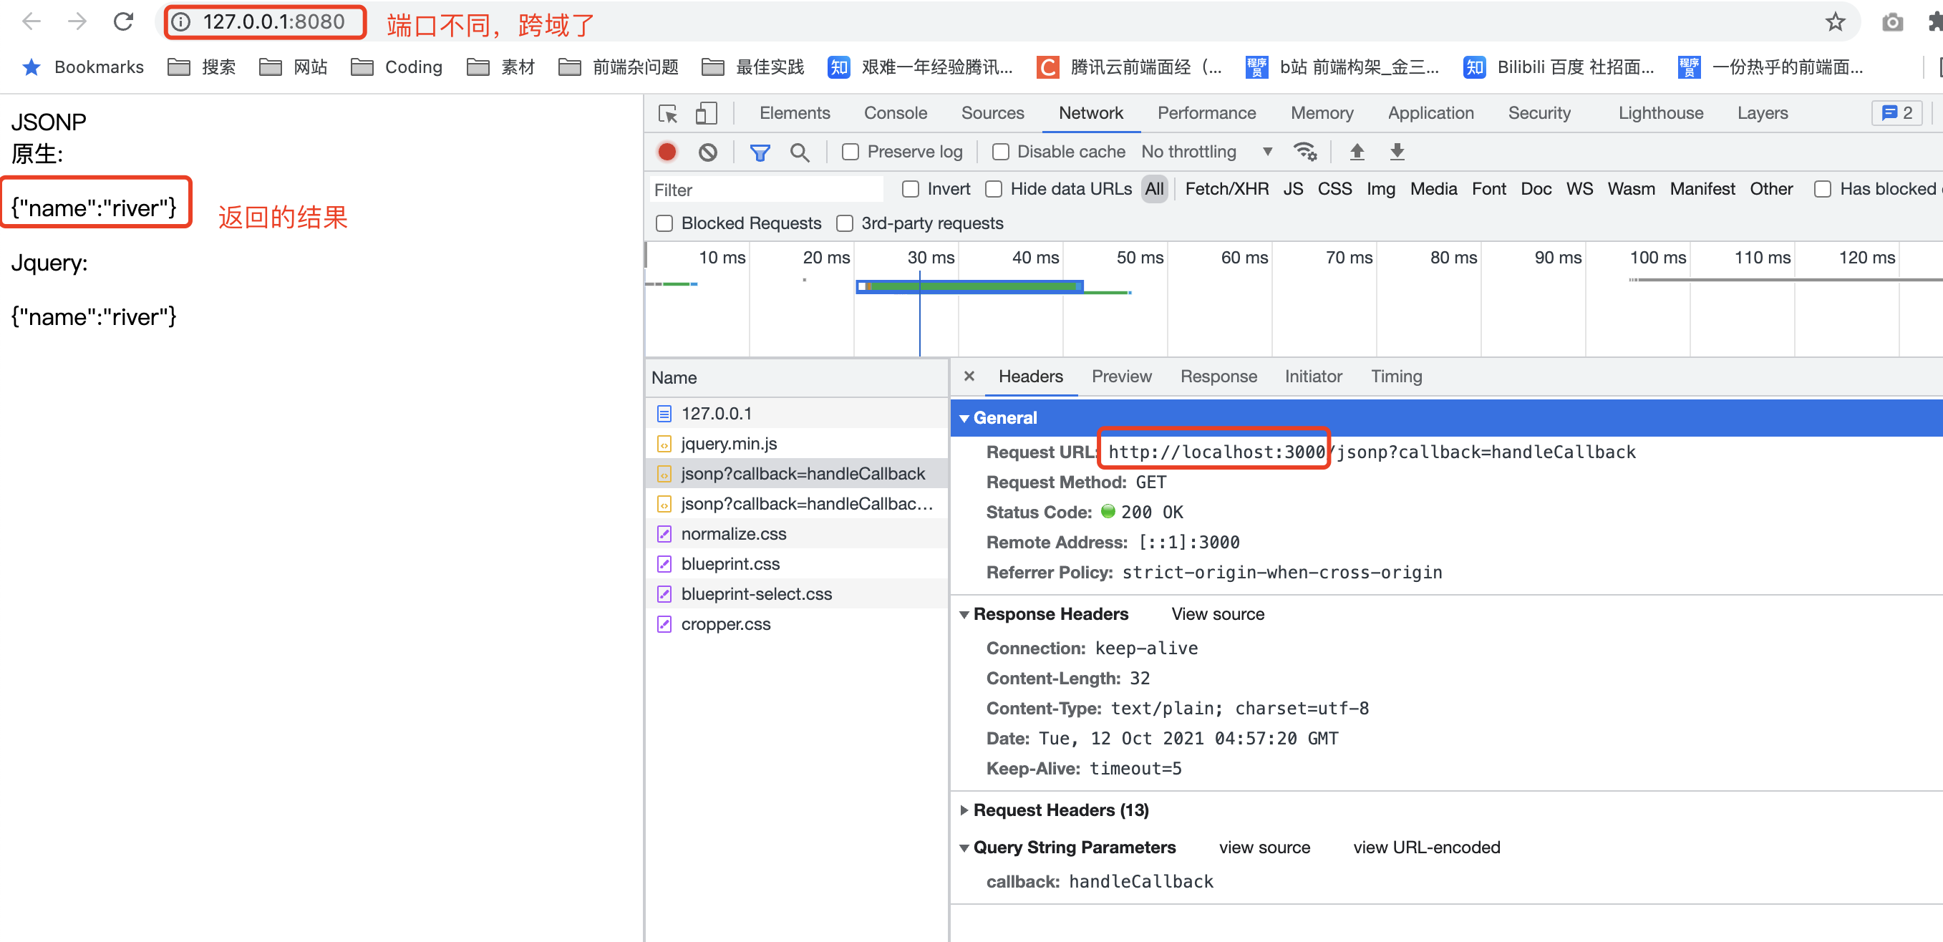Toggle device toolbar icon
The height and width of the screenshot is (942, 1943).
[x=705, y=113]
